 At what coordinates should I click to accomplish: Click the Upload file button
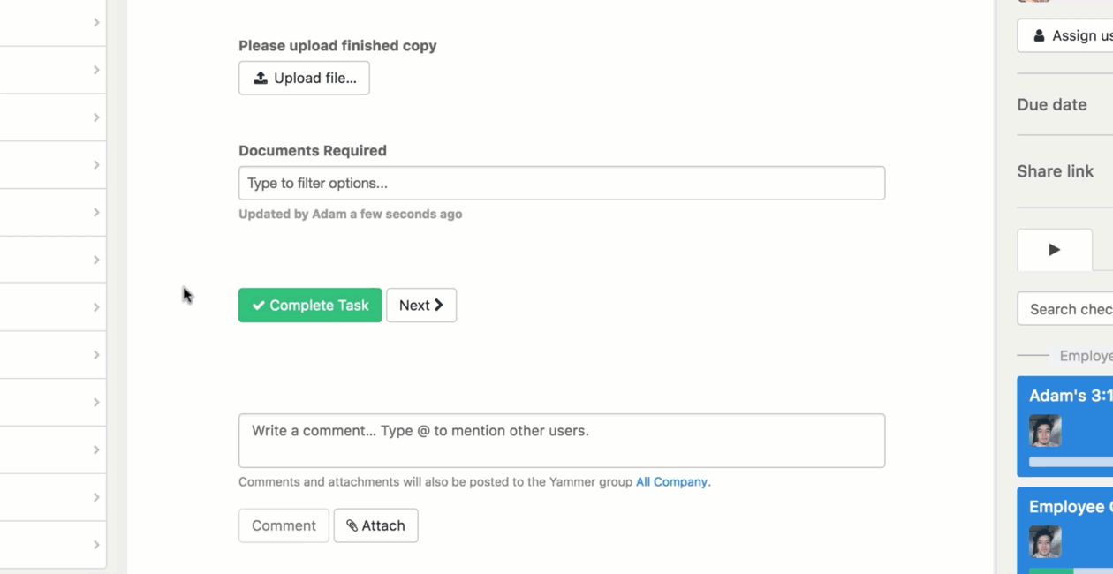[x=304, y=78]
